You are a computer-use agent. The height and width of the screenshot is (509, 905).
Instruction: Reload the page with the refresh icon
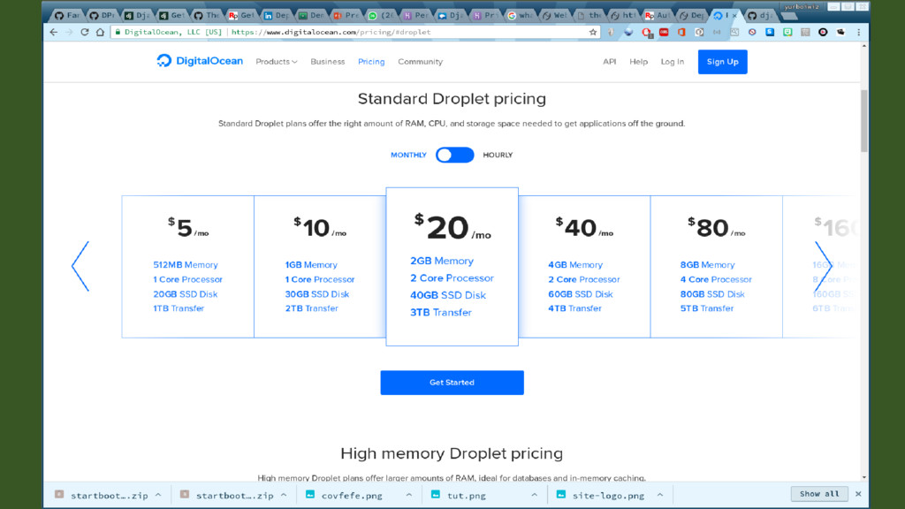coord(85,33)
